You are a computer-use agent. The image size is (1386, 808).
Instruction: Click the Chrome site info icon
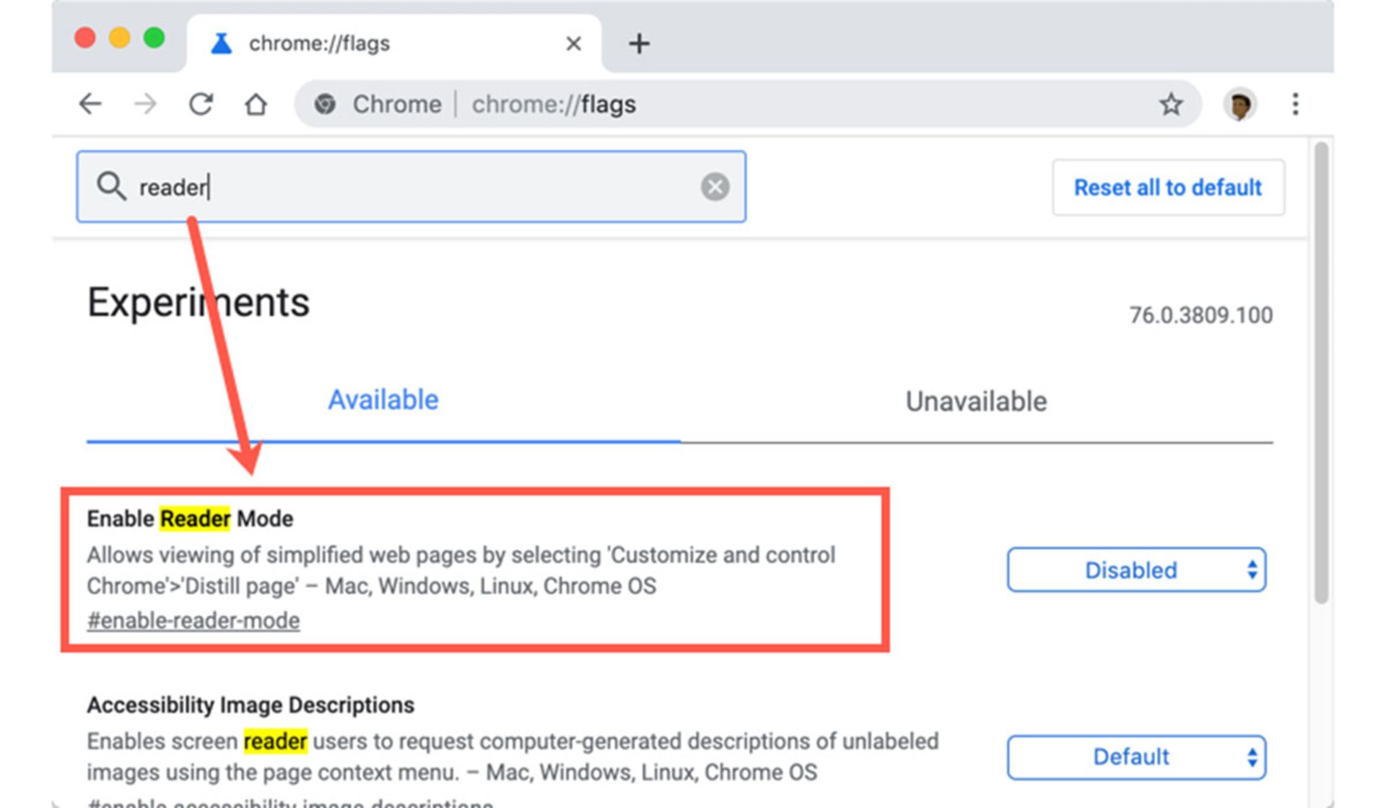pos(325,104)
